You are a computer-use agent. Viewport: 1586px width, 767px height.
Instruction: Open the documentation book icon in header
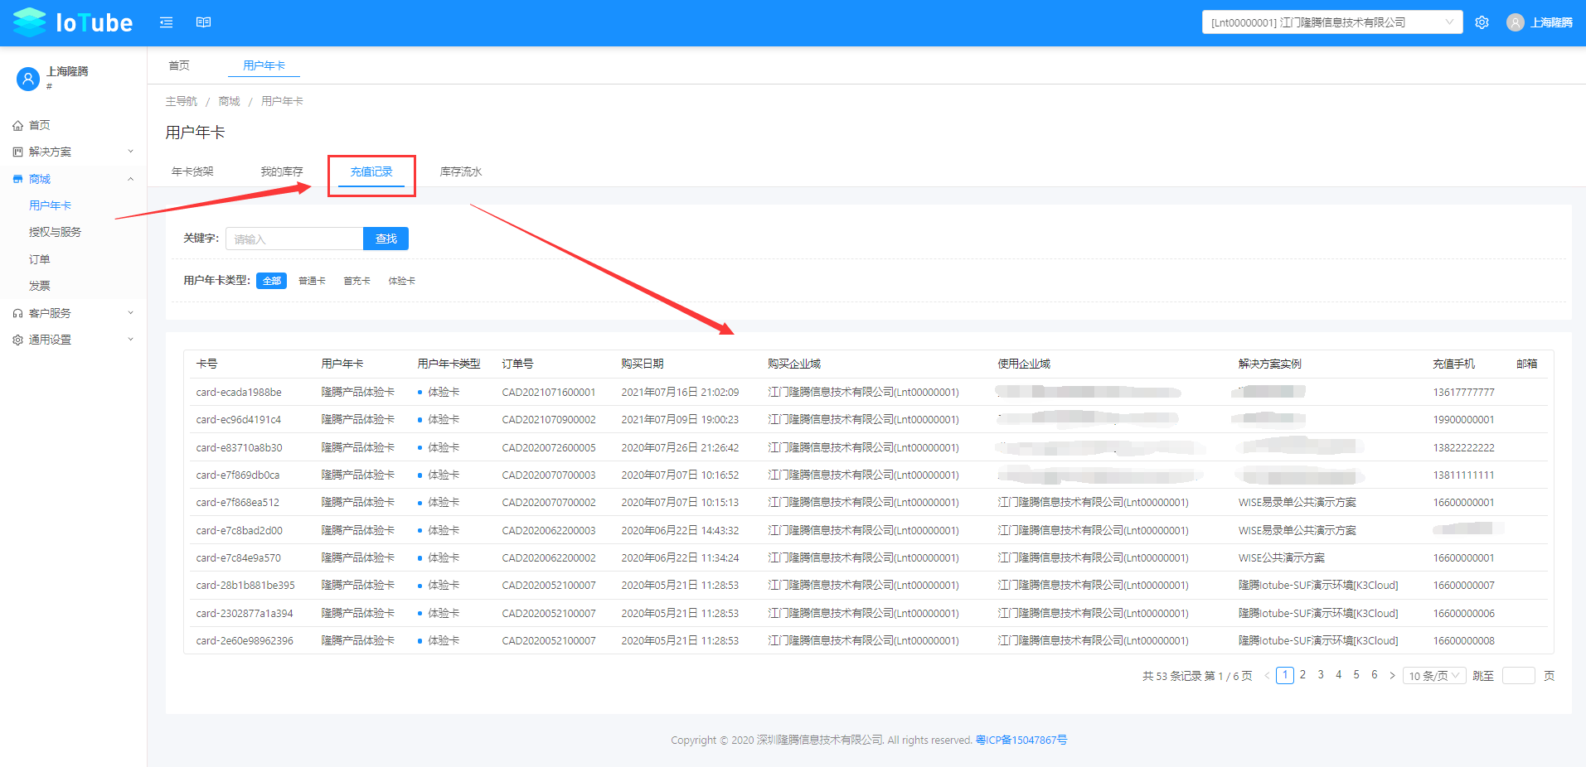click(x=203, y=22)
